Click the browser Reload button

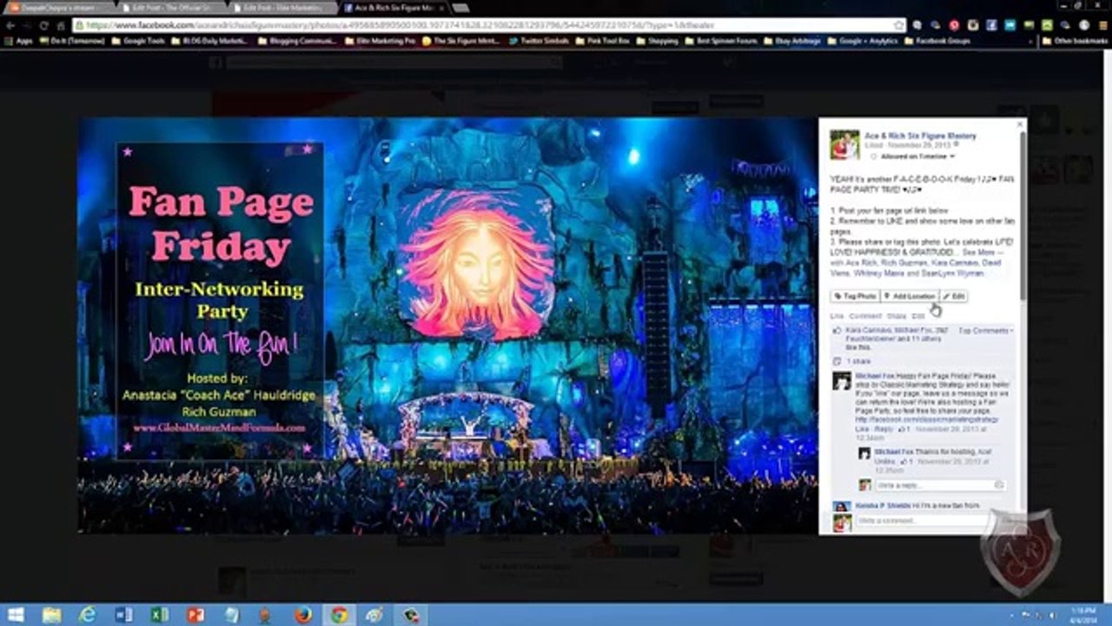point(43,25)
